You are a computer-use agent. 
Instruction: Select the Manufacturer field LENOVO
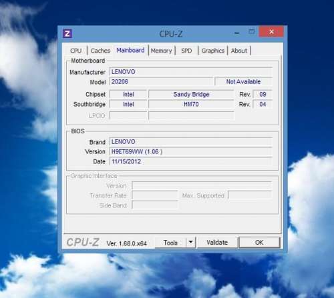click(191, 72)
